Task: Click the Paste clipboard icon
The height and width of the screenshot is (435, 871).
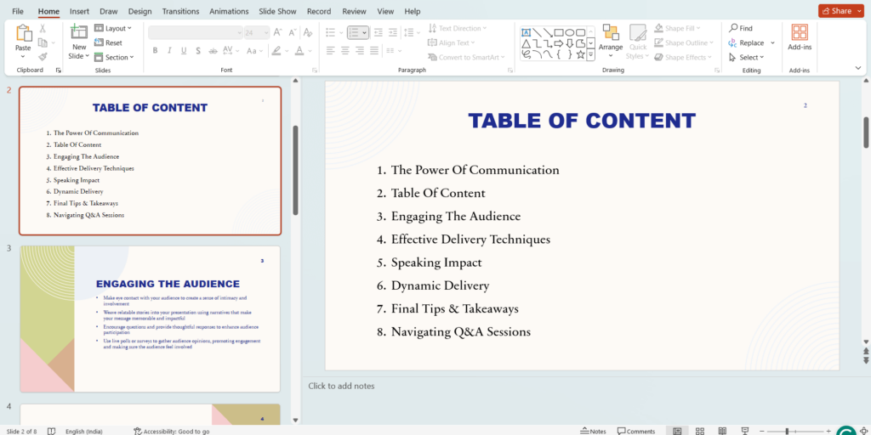Action: (23, 34)
